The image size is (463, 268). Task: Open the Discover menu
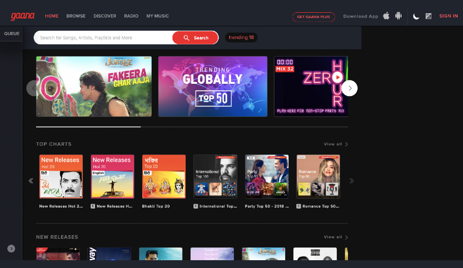[x=105, y=16]
